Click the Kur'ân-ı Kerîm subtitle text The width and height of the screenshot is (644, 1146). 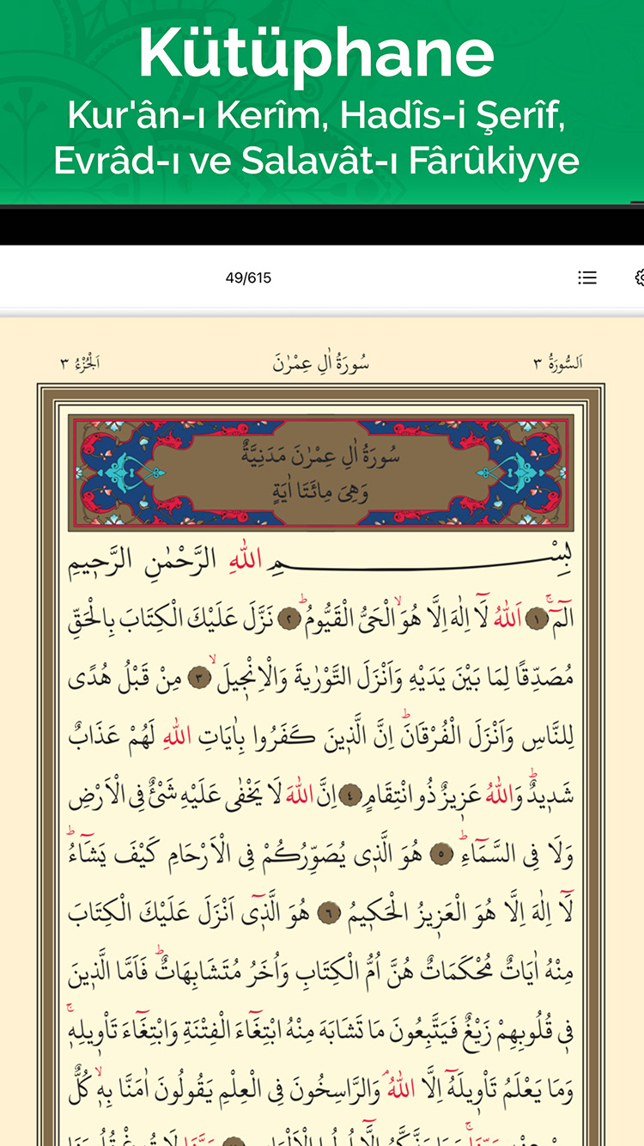pyautogui.click(x=316, y=116)
